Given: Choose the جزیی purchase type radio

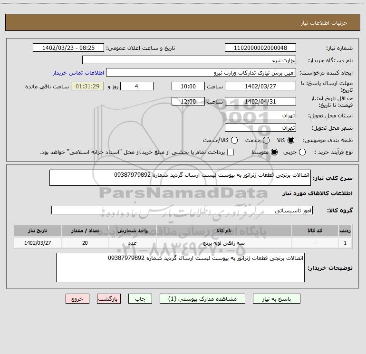Looking at the screenshot, I should [302, 153].
